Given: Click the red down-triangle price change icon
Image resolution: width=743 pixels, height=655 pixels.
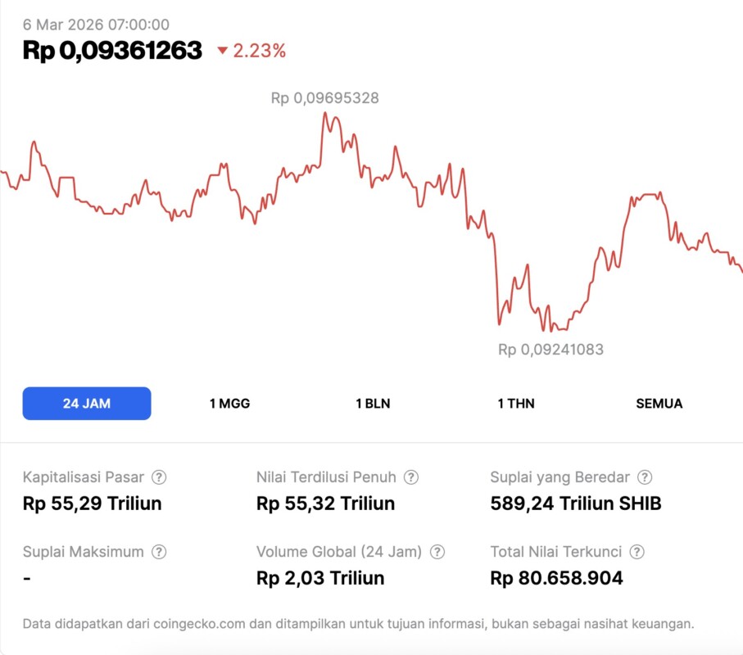Looking at the screenshot, I should pos(222,51).
